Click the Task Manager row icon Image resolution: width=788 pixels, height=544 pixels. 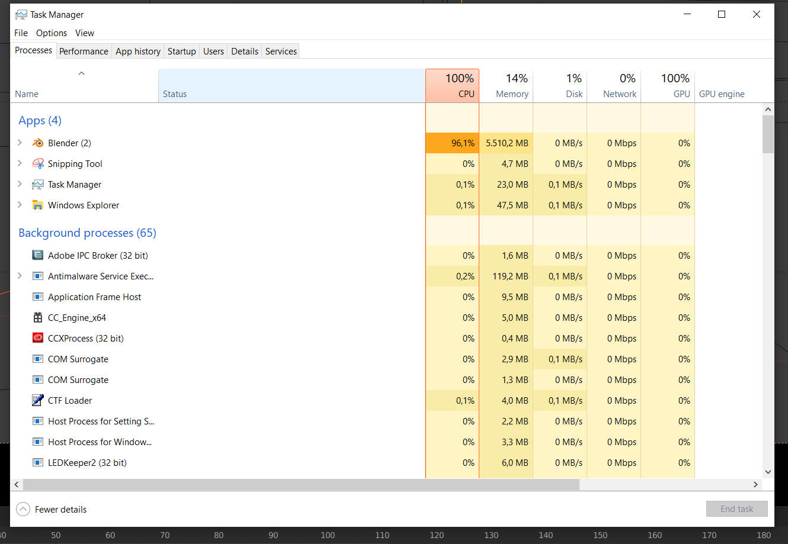38,185
